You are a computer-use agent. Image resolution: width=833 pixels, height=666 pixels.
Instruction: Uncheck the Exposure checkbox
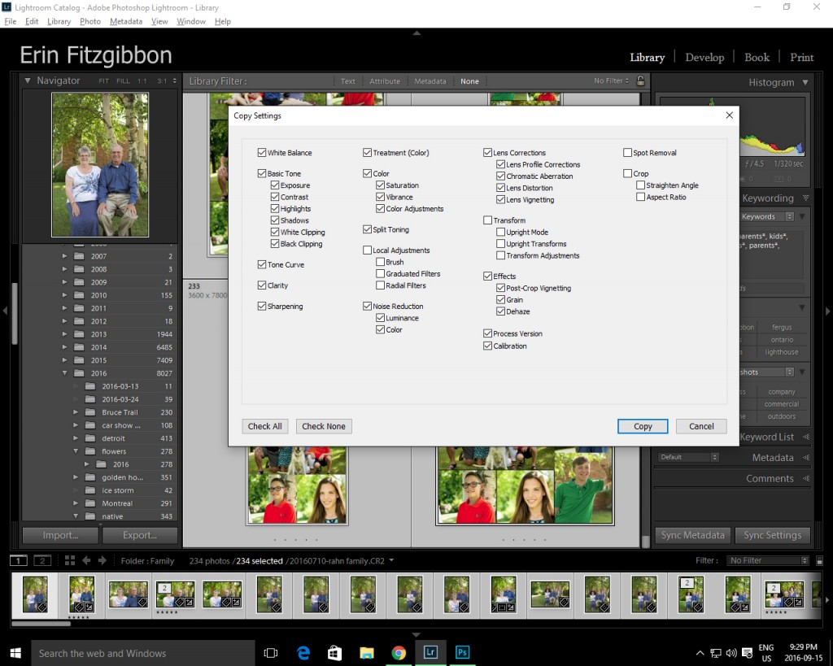(275, 185)
